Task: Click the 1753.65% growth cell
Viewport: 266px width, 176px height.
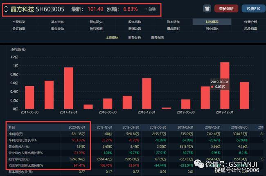Action: (x=78, y=140)
